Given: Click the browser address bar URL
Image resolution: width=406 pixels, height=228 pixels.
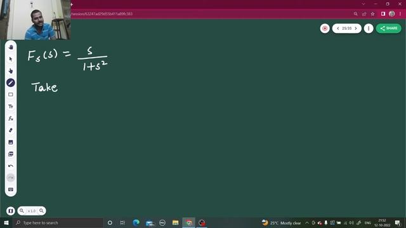Looking at the screenshot, I should (101, 14).
